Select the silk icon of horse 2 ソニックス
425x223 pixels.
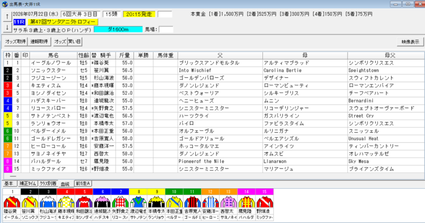[30, 202]
